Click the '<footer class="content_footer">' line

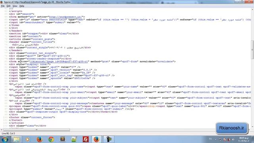tap(32, 118)
